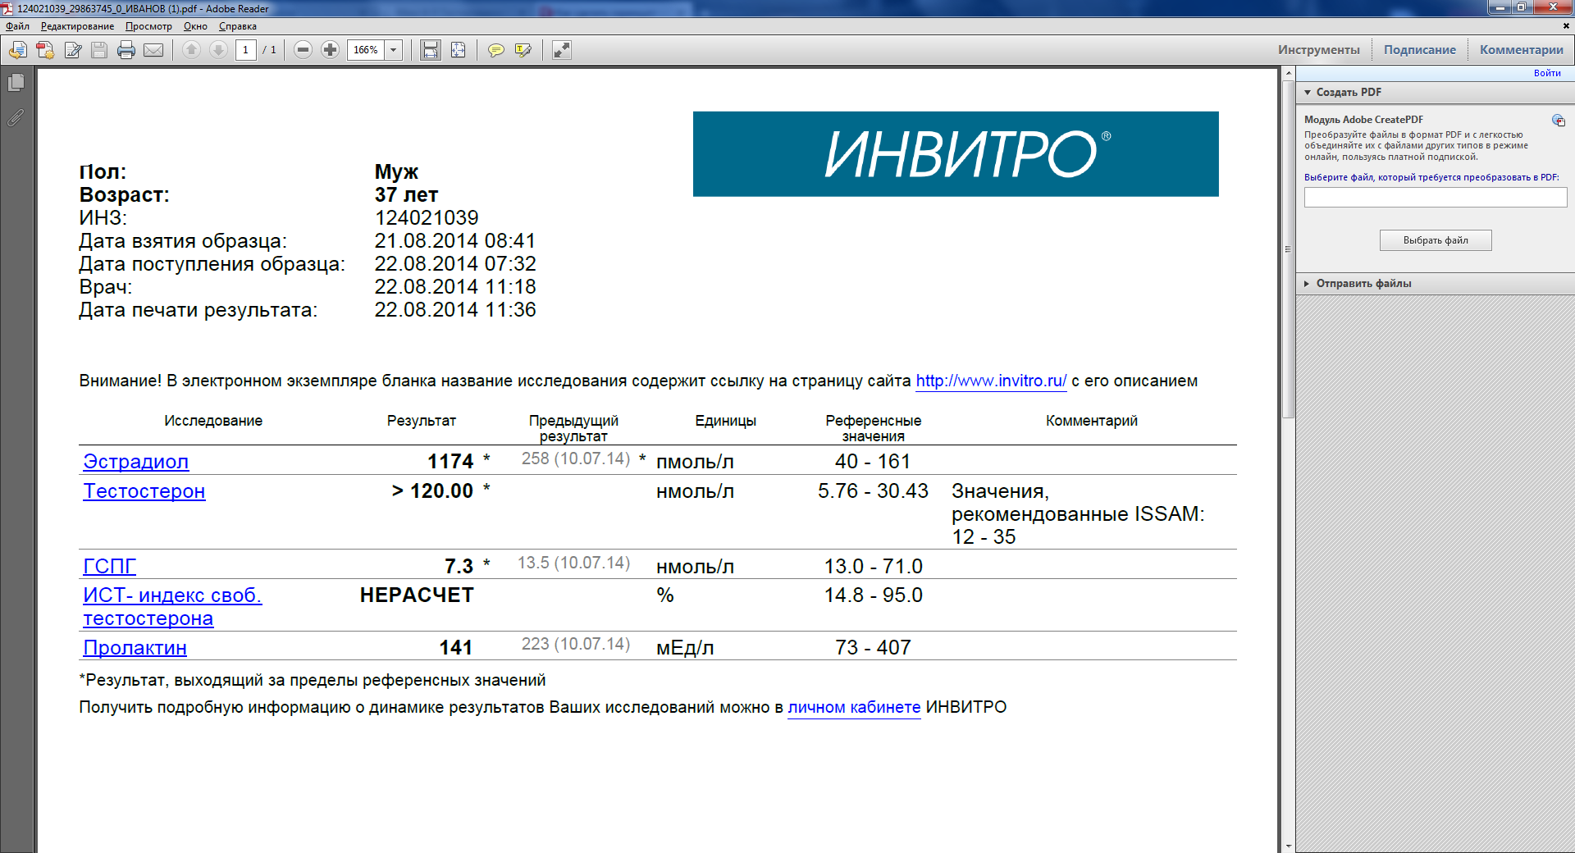
Task: Print the document using printer icon
Action: tap(126, 50)
